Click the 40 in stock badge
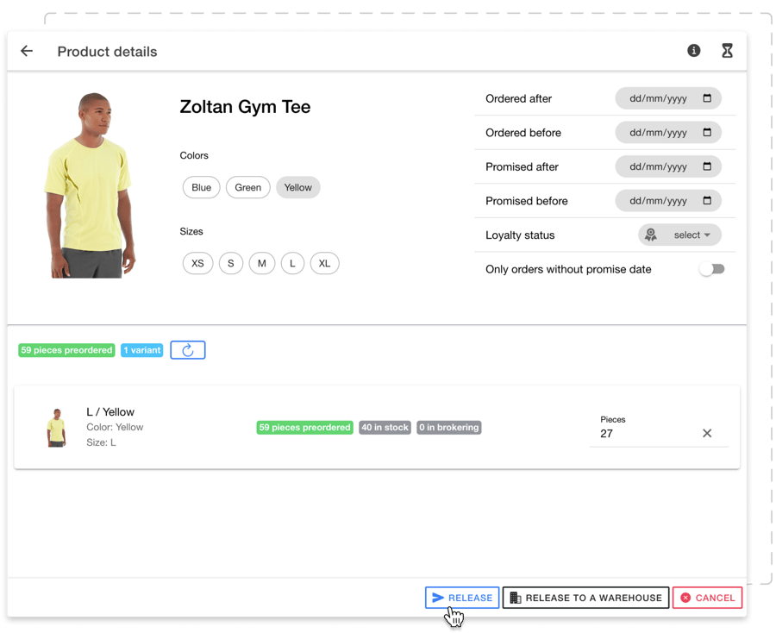Screen dimensions: 776x633 [385, 427]
